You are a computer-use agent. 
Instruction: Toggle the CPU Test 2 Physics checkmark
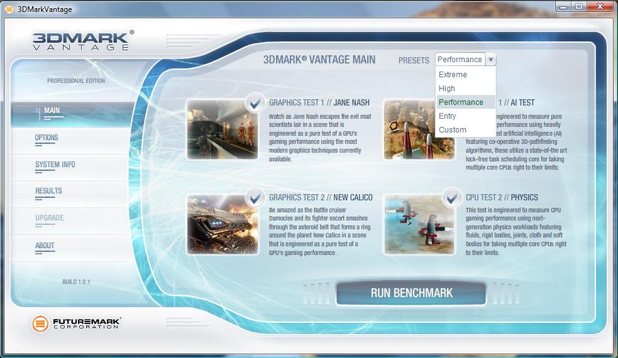[x=451, y=197]
